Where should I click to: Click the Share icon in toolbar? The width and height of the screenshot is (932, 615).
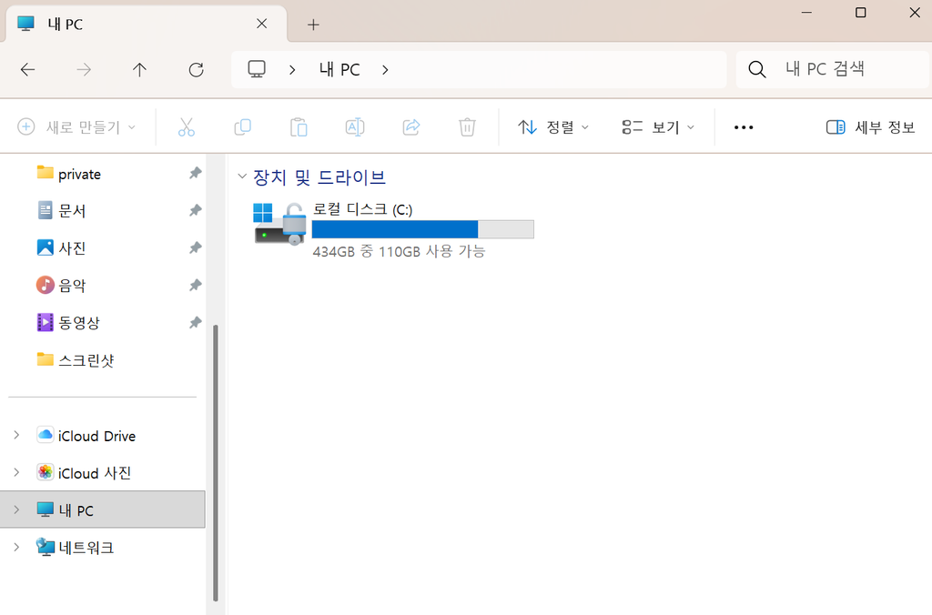tap(411, 127)
